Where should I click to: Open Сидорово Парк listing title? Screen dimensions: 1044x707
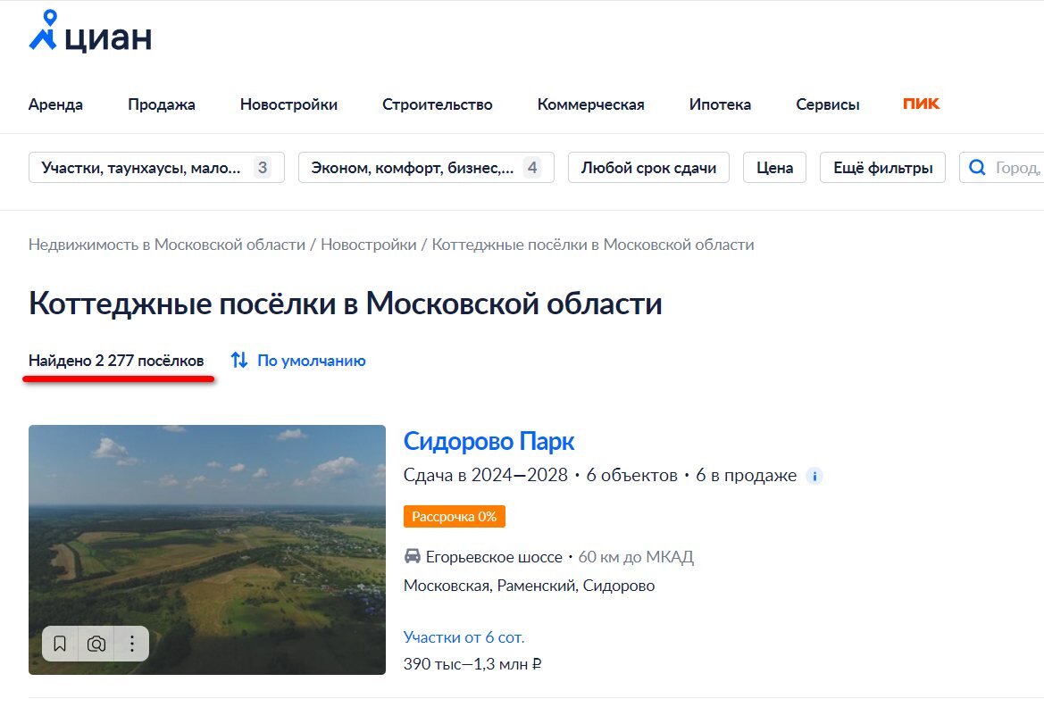[x=489, y=441]
